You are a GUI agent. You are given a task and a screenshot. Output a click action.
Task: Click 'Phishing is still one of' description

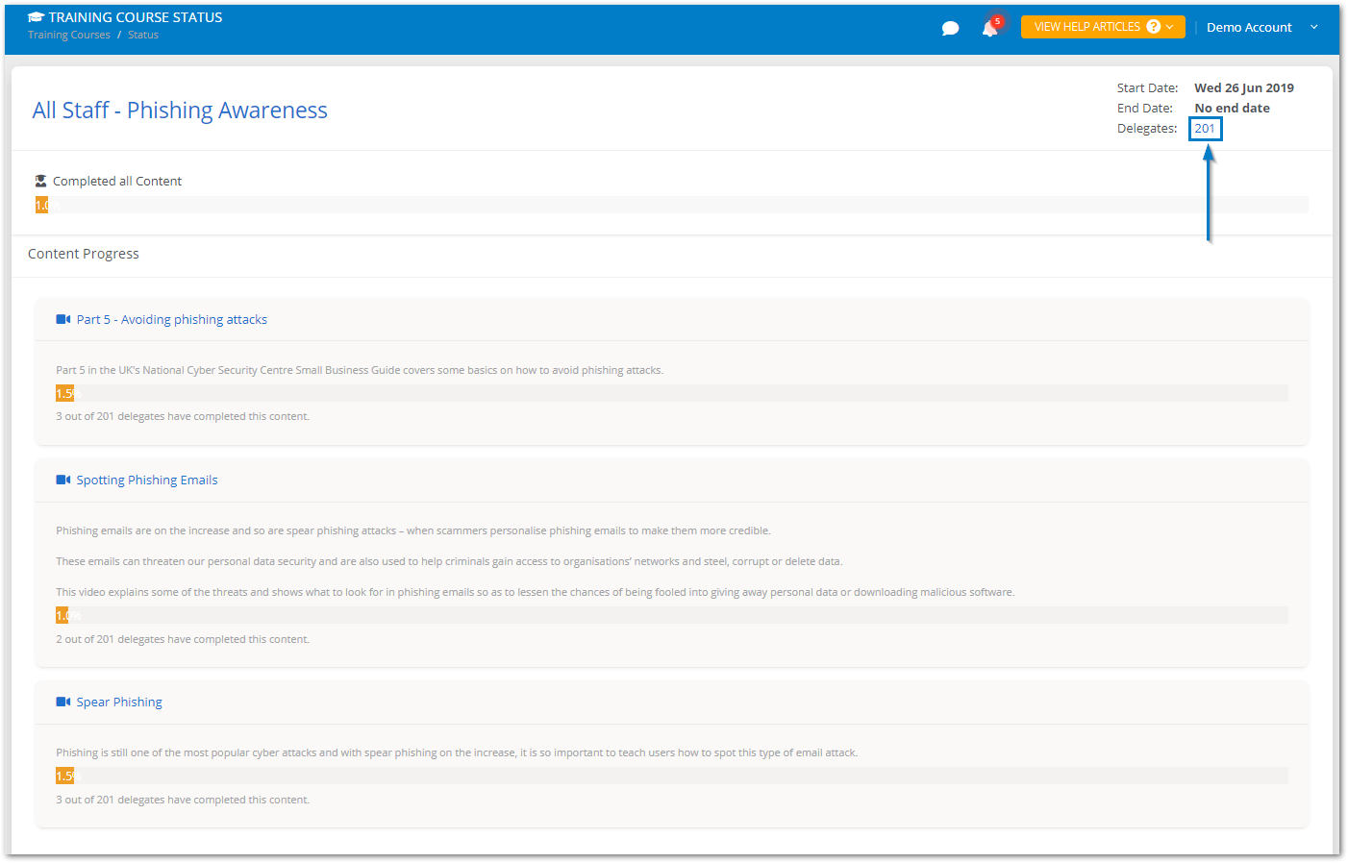point(457,752)
